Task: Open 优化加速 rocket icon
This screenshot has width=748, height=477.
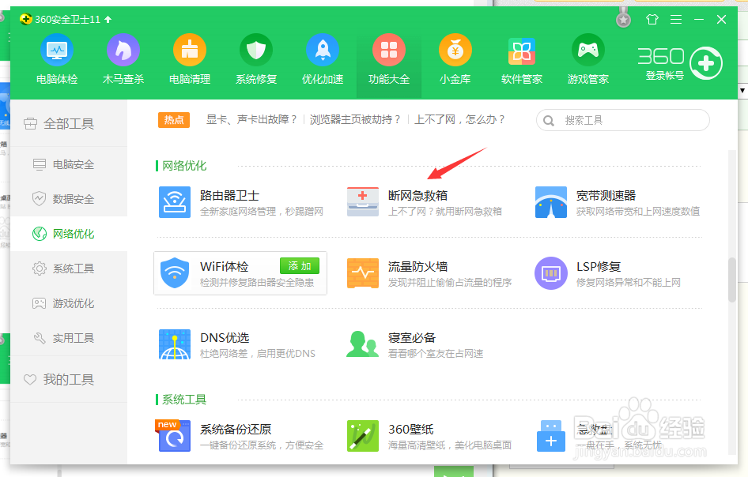Action: point(323,50)
